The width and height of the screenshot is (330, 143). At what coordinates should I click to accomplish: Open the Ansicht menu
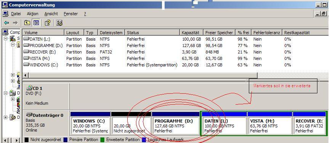pyautogui.click(x=51, y=14)
